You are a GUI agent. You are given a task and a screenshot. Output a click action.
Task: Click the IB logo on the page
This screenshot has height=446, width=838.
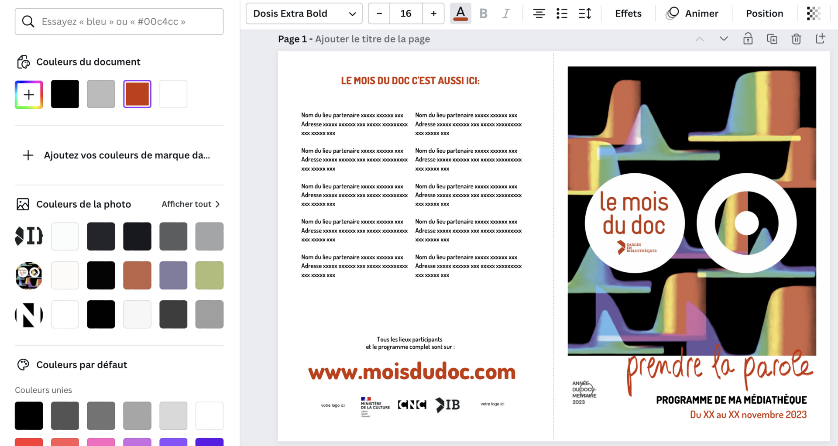coord(447,405)
